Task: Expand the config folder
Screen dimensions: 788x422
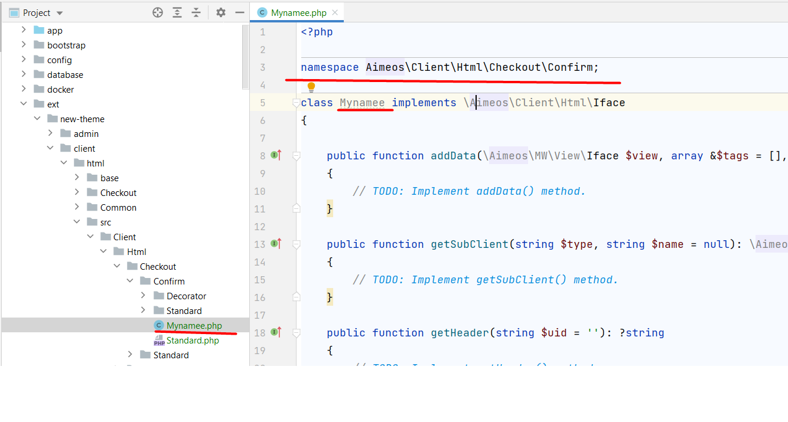Action: [x=24, y=60]
